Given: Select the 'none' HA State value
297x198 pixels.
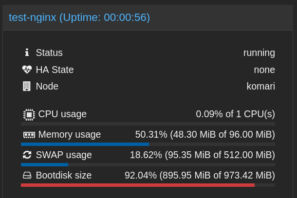Looking at the screenshot, I should coord(264,70).
